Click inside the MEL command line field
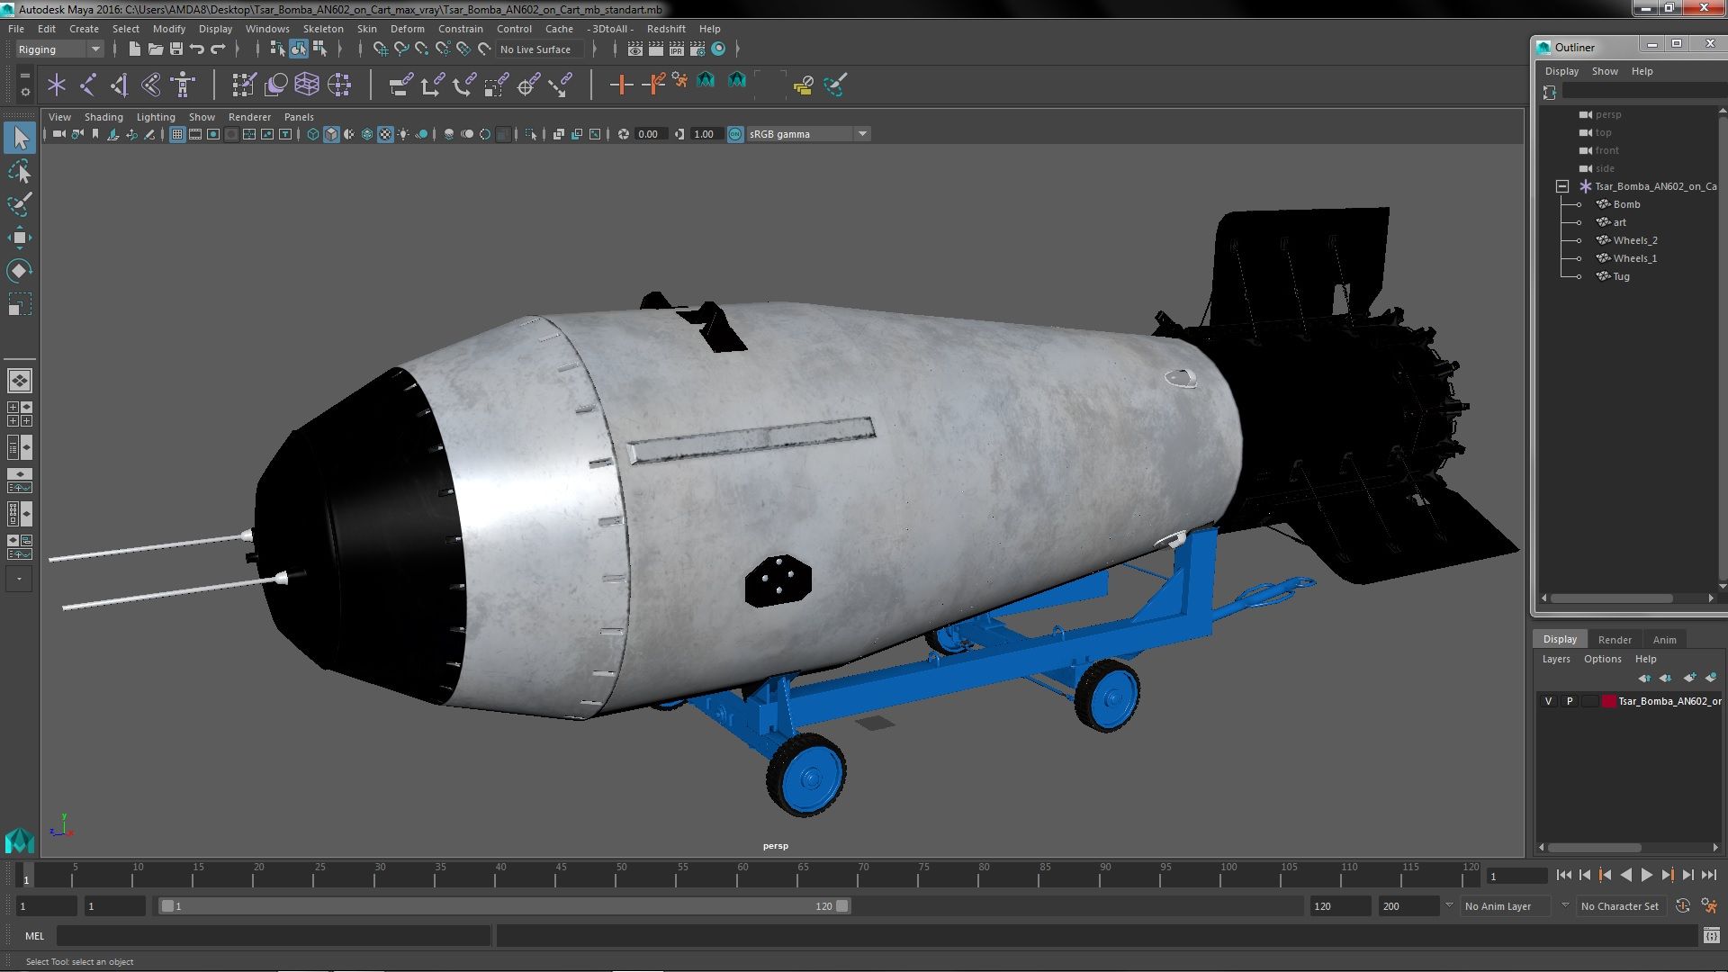Image resolution: width=1728 pixels, height=972 pixels. [x=270, y=936]
